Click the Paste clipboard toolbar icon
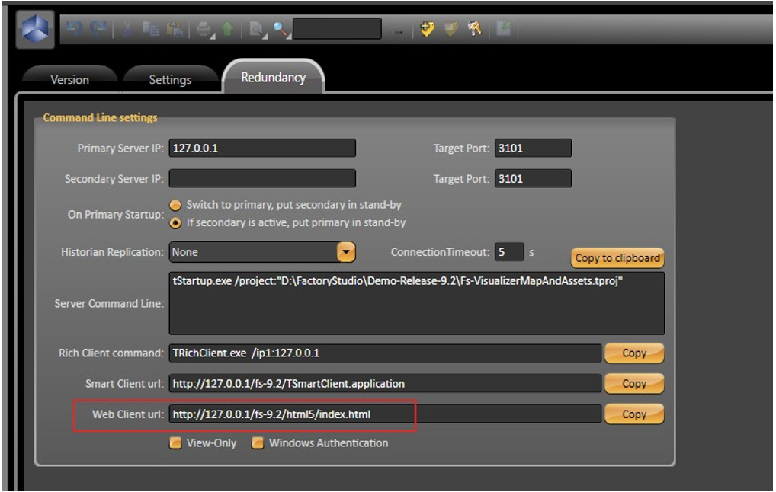Viewport: 776px width, 492px height. [x=175, y=29]
